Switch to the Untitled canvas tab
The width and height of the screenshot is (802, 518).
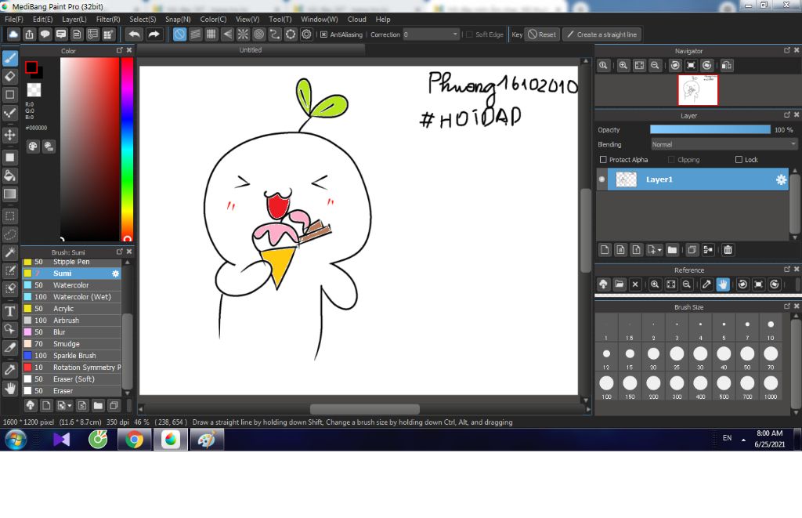pyautogui.click(x=251, y=50)
